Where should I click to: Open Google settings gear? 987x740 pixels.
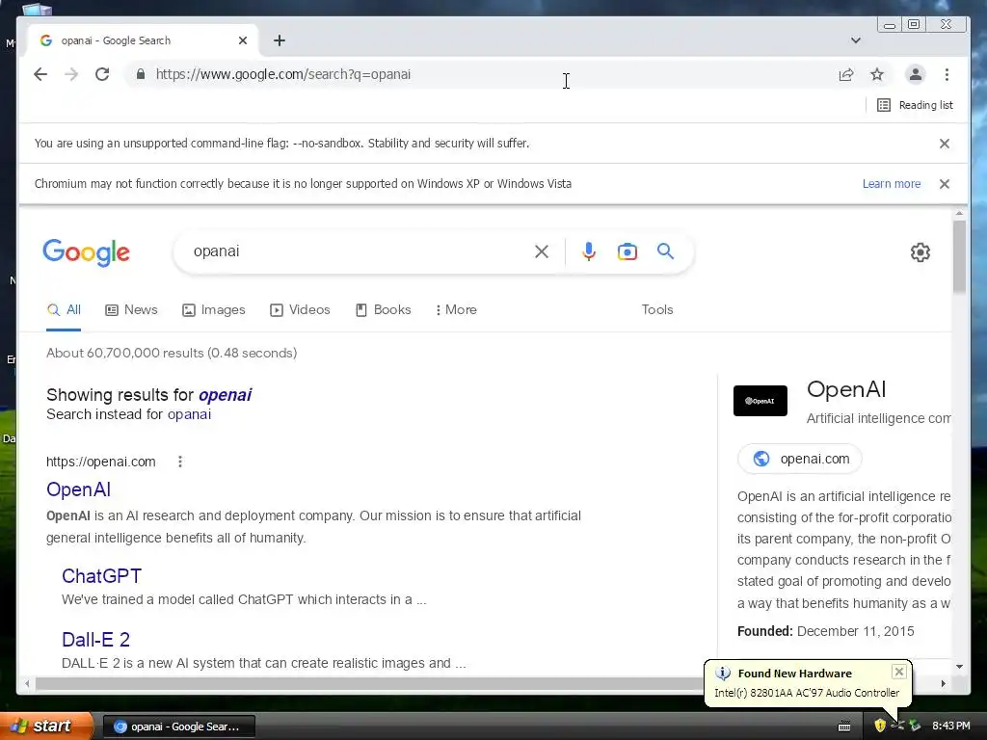click(920, 252)
